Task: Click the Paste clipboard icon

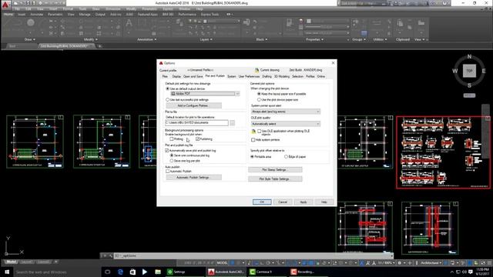Action: click(x=400, y=23)
